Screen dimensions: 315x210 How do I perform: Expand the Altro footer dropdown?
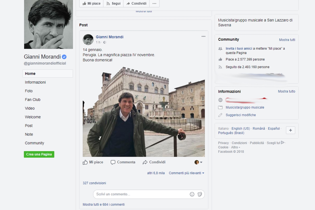click(x=235, y=147)
